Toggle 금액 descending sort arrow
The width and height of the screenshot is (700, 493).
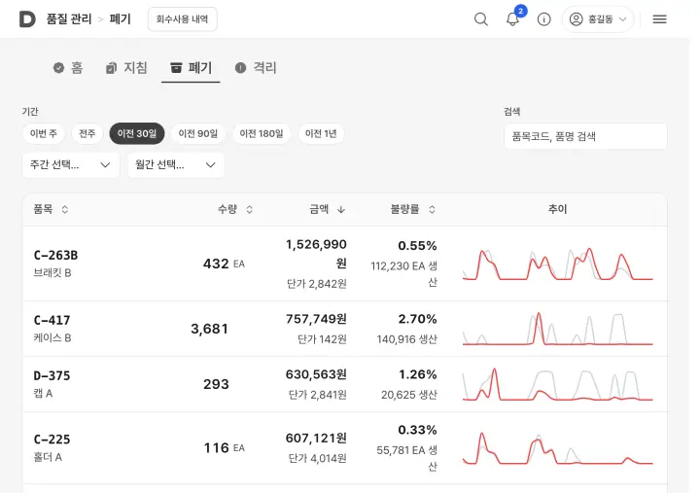click(x=341, y=209)
